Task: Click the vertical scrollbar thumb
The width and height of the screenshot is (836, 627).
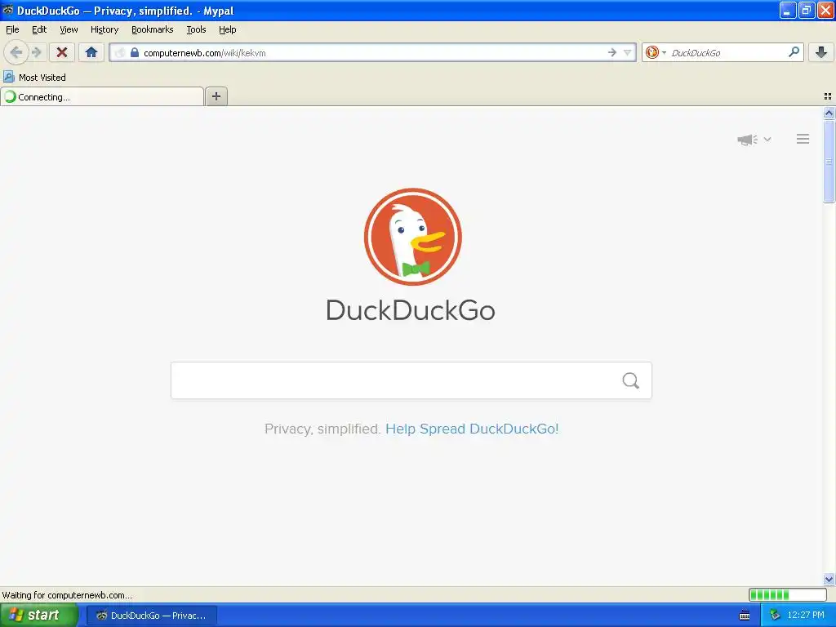Action: click(829, 162)
